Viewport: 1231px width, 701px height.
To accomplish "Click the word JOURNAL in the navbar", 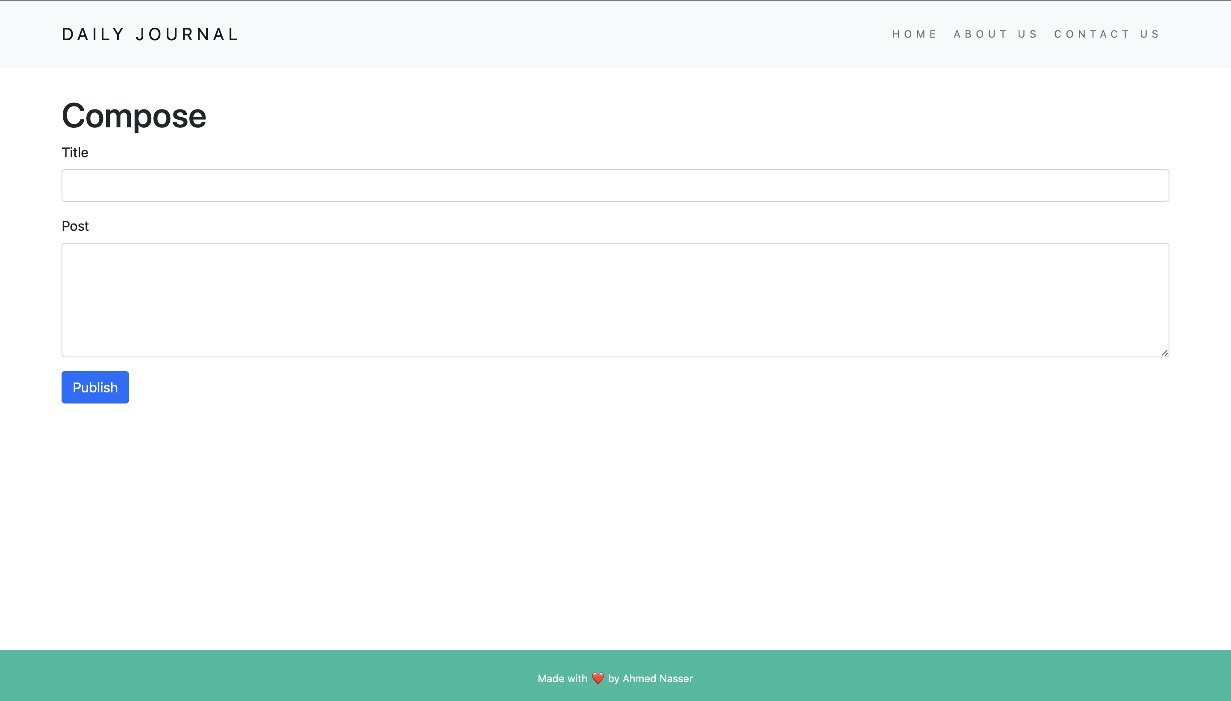I will (187, 34).
